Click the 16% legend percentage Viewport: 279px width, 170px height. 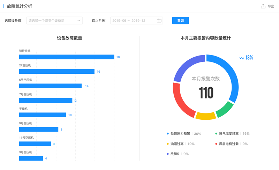click(x=246, y=134)
